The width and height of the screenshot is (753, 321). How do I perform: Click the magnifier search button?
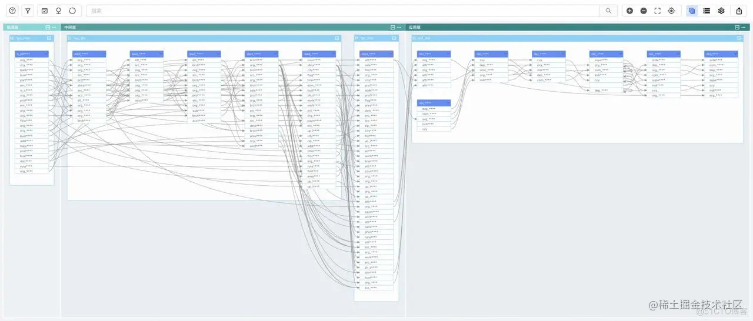click(x=609, y=11)
